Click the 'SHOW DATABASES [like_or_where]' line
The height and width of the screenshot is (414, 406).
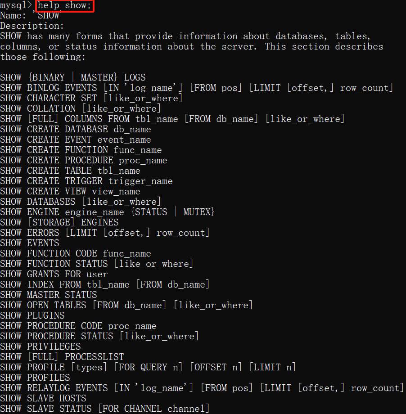tap(80, 202)
